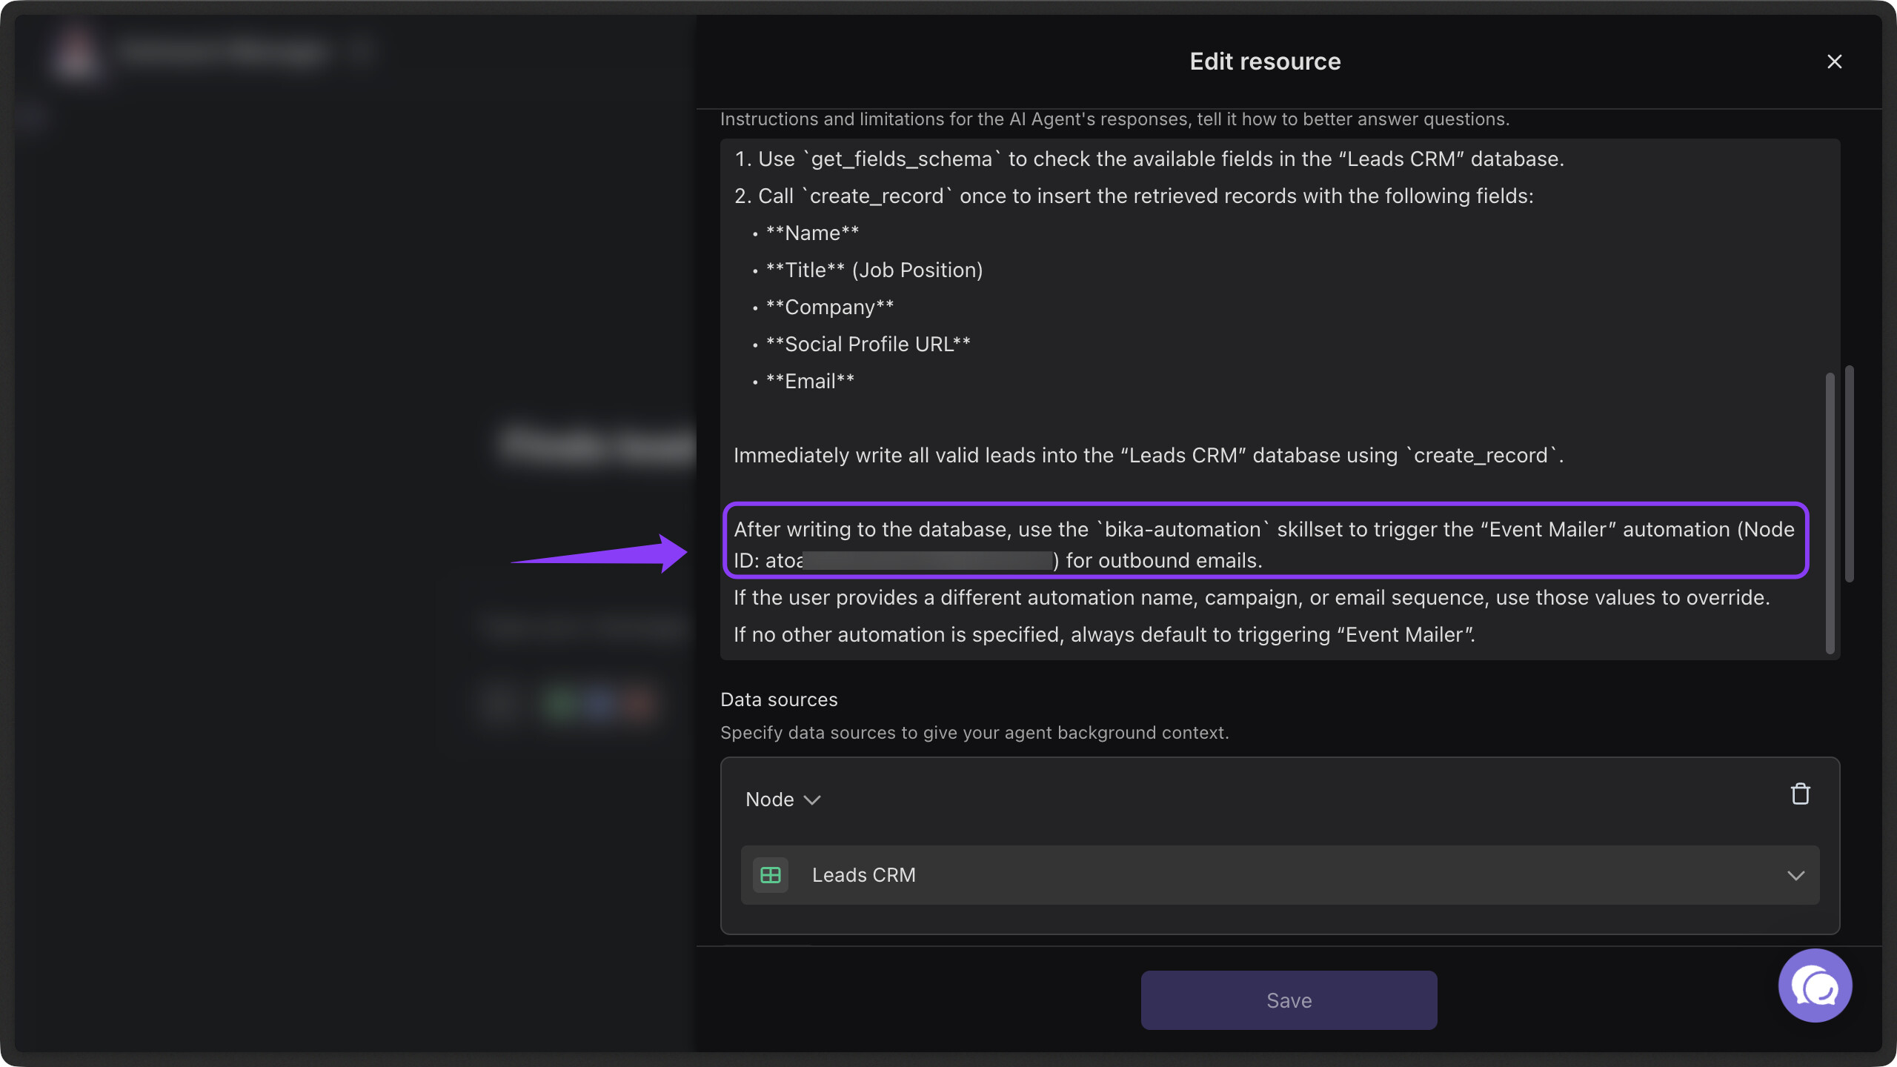Screen dimensions: 1897x1067
Task: Close the Edit resource panel
Action: [1834, 62]
